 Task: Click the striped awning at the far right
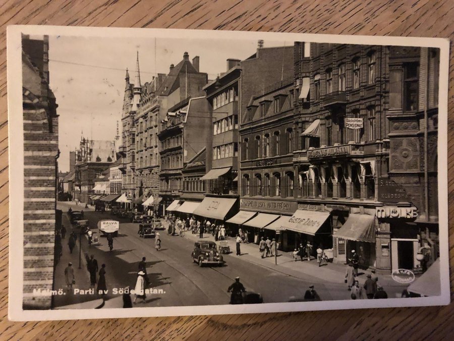pyautogui.click(x=357, y=228)
